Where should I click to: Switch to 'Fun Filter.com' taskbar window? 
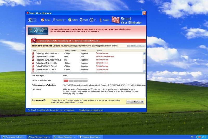point(39,137)
